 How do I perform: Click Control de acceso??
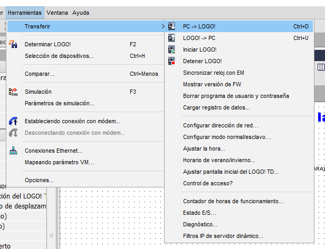[x=239, y=183]
